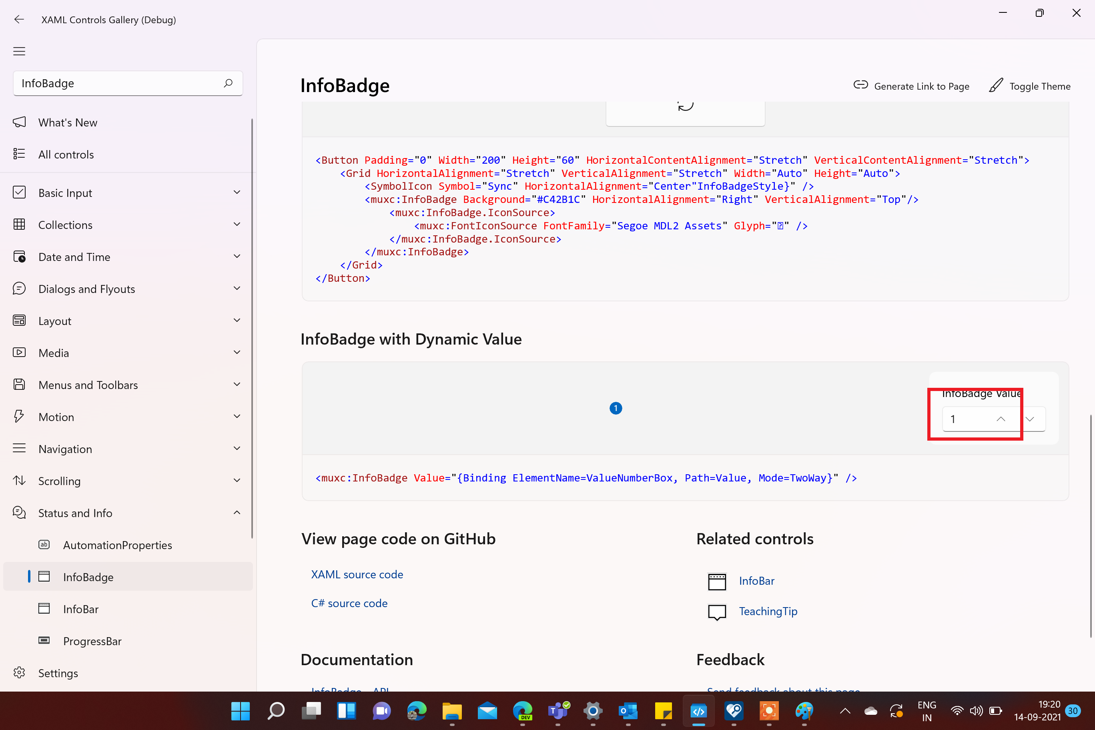Expand the Dialogs and Flyouts category

(237, 288)
